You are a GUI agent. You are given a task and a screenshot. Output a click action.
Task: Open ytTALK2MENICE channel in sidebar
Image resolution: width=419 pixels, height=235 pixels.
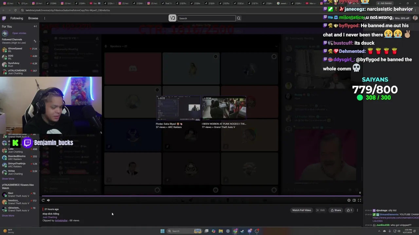click(x=20, y=72)
